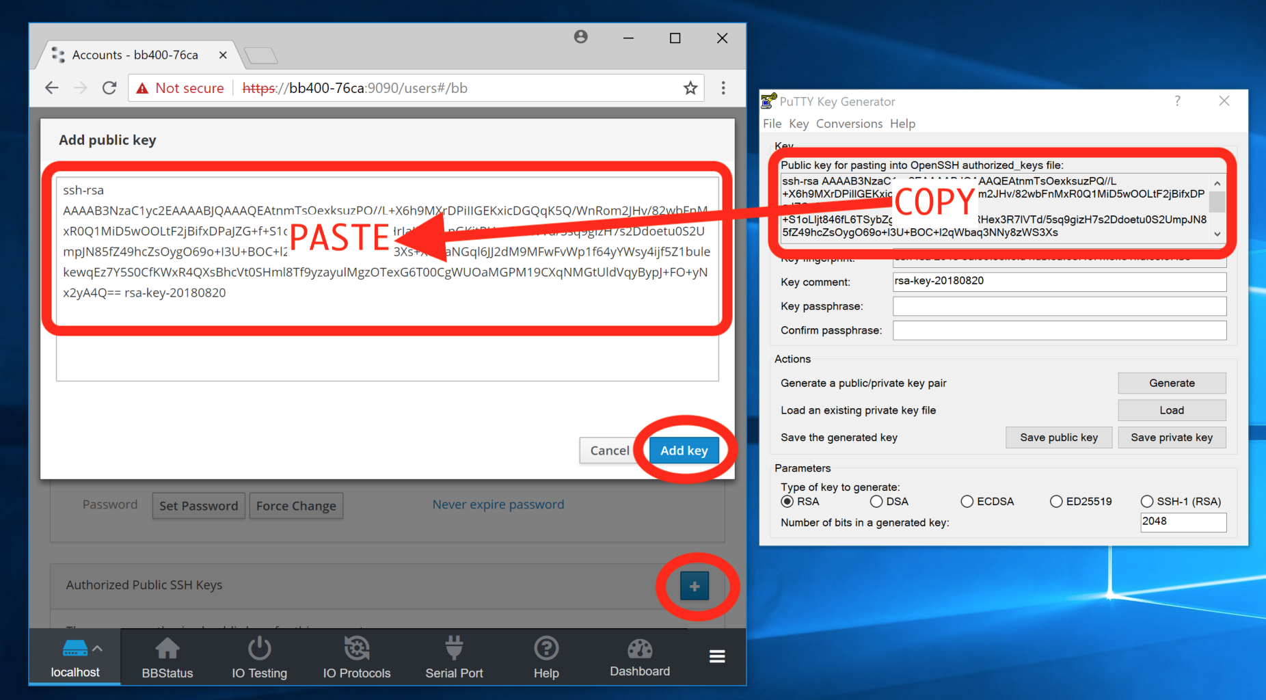The width and height of the screenshot is (1266, 700).
Task: Click the bookmark star icon
Action: pyautogui.click(x=690, y=88)
